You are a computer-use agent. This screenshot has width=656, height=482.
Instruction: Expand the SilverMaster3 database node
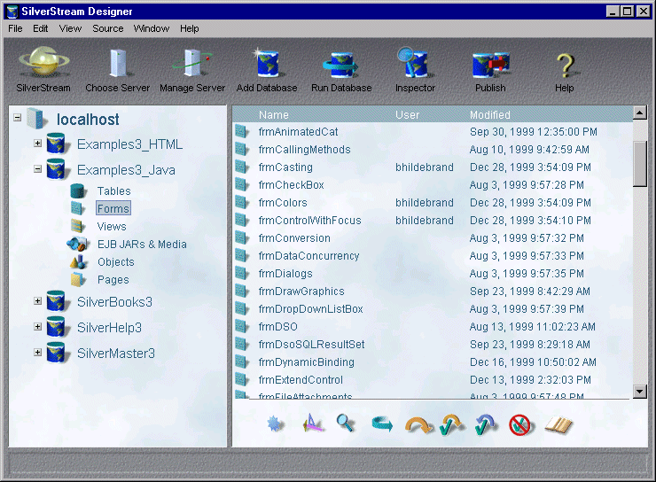click(x=37, y=352)
